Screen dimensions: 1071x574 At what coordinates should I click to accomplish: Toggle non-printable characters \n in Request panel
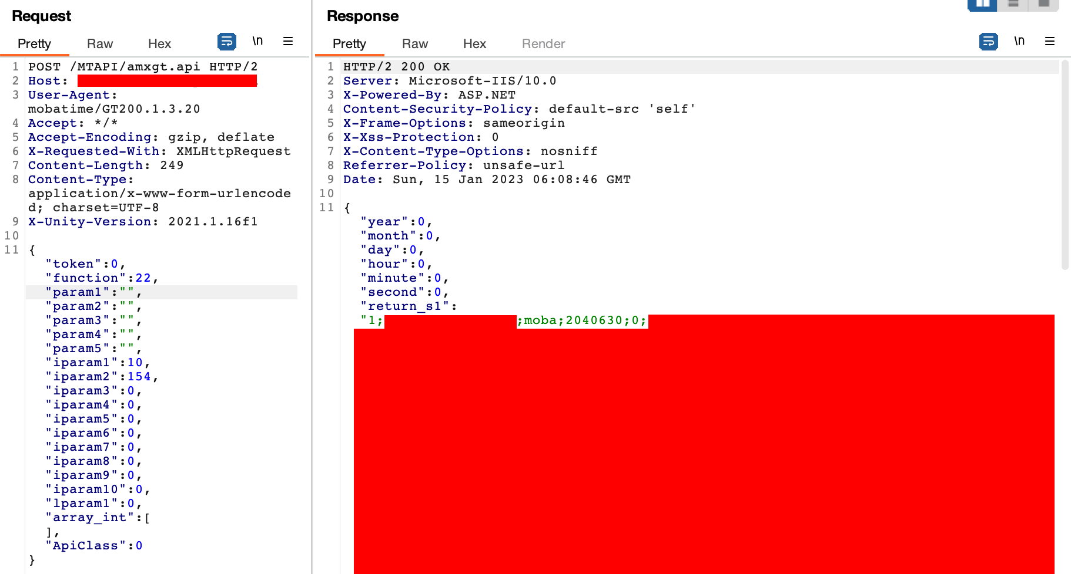pos(257,41)
